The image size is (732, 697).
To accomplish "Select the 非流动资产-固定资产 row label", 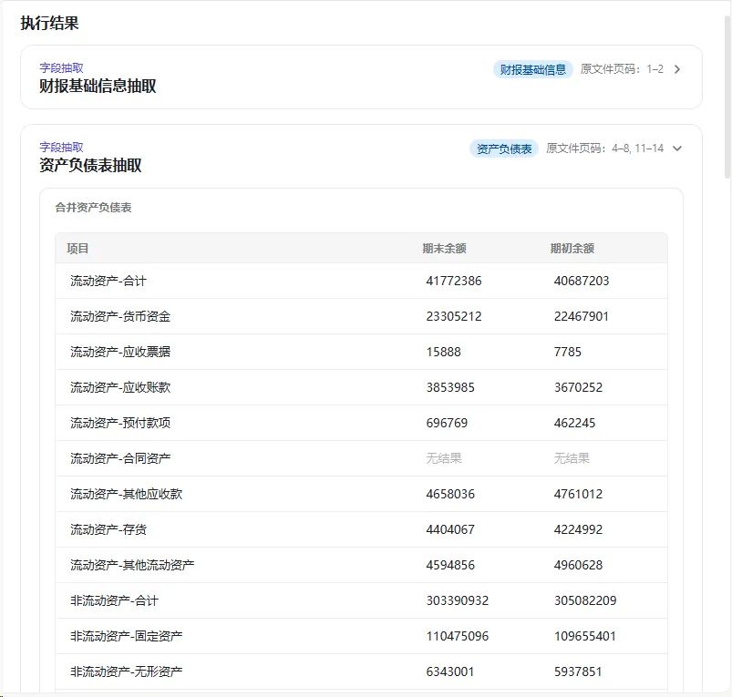I will [x=127, y=636].
